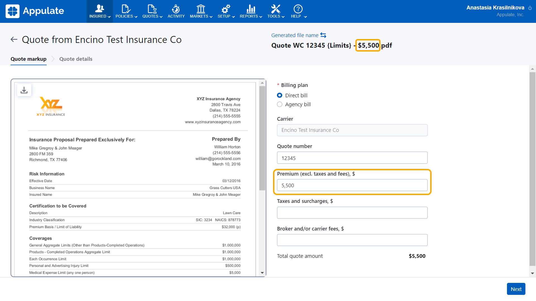
Task: Click the Medical Expense Limit row label
Action: (62, 273)
